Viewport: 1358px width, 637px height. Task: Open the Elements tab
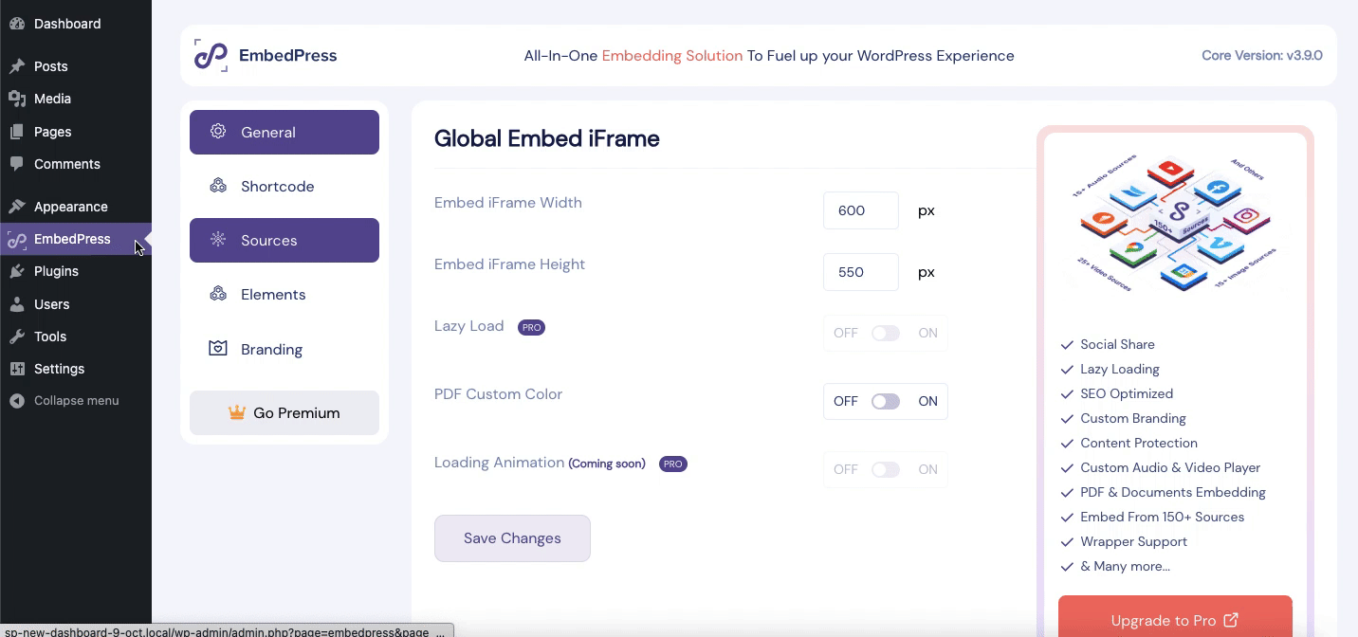click(284, 294)
